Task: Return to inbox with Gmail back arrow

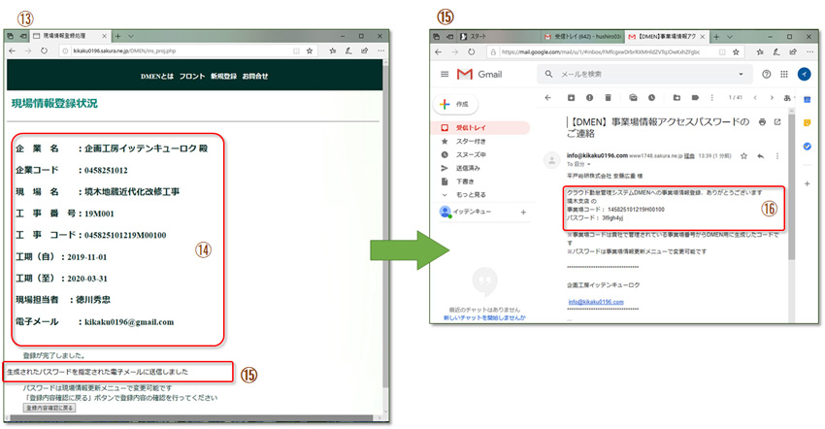Action: click(547, 97)
